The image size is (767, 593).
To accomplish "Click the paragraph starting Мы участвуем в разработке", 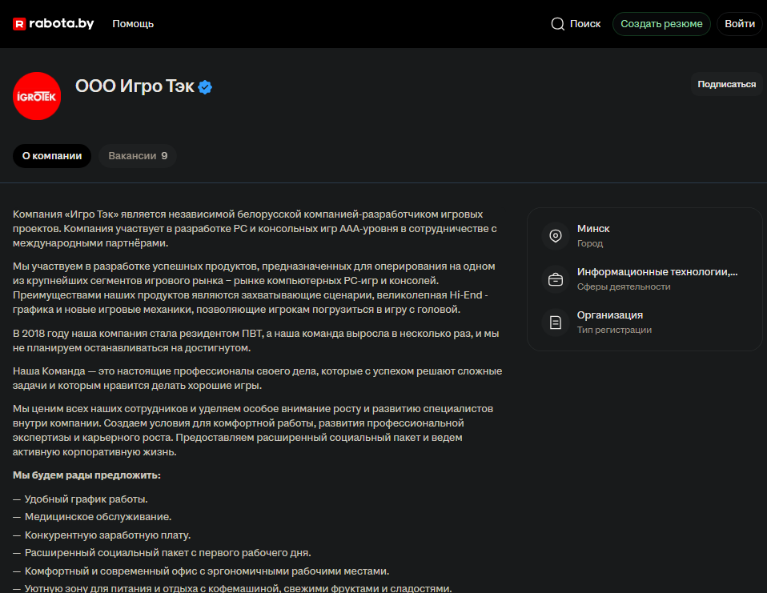I will point(254,288).
